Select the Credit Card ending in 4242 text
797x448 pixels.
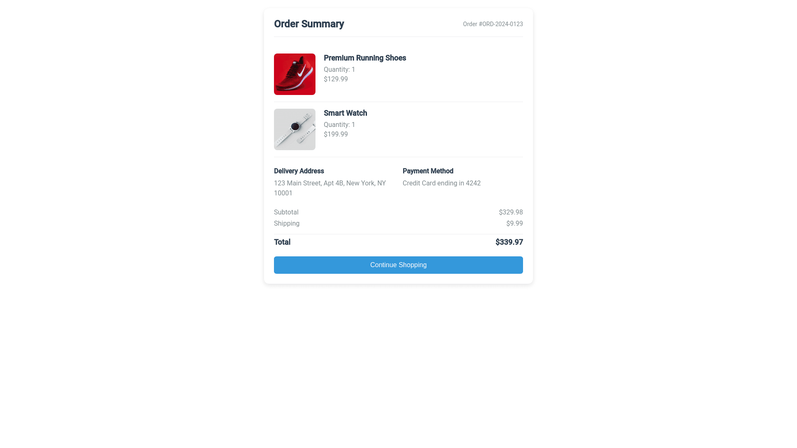[x=442, y=183]
